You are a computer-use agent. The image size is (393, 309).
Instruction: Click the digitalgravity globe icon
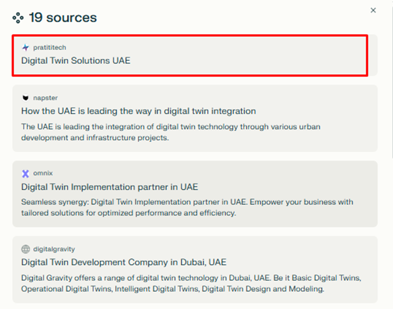(x=25, y=249)
